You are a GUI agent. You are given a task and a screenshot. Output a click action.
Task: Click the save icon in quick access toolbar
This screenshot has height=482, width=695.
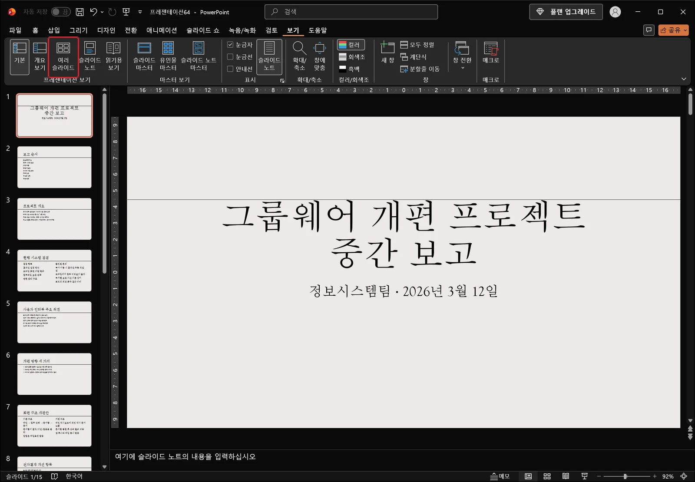click(x=79, y=12)
